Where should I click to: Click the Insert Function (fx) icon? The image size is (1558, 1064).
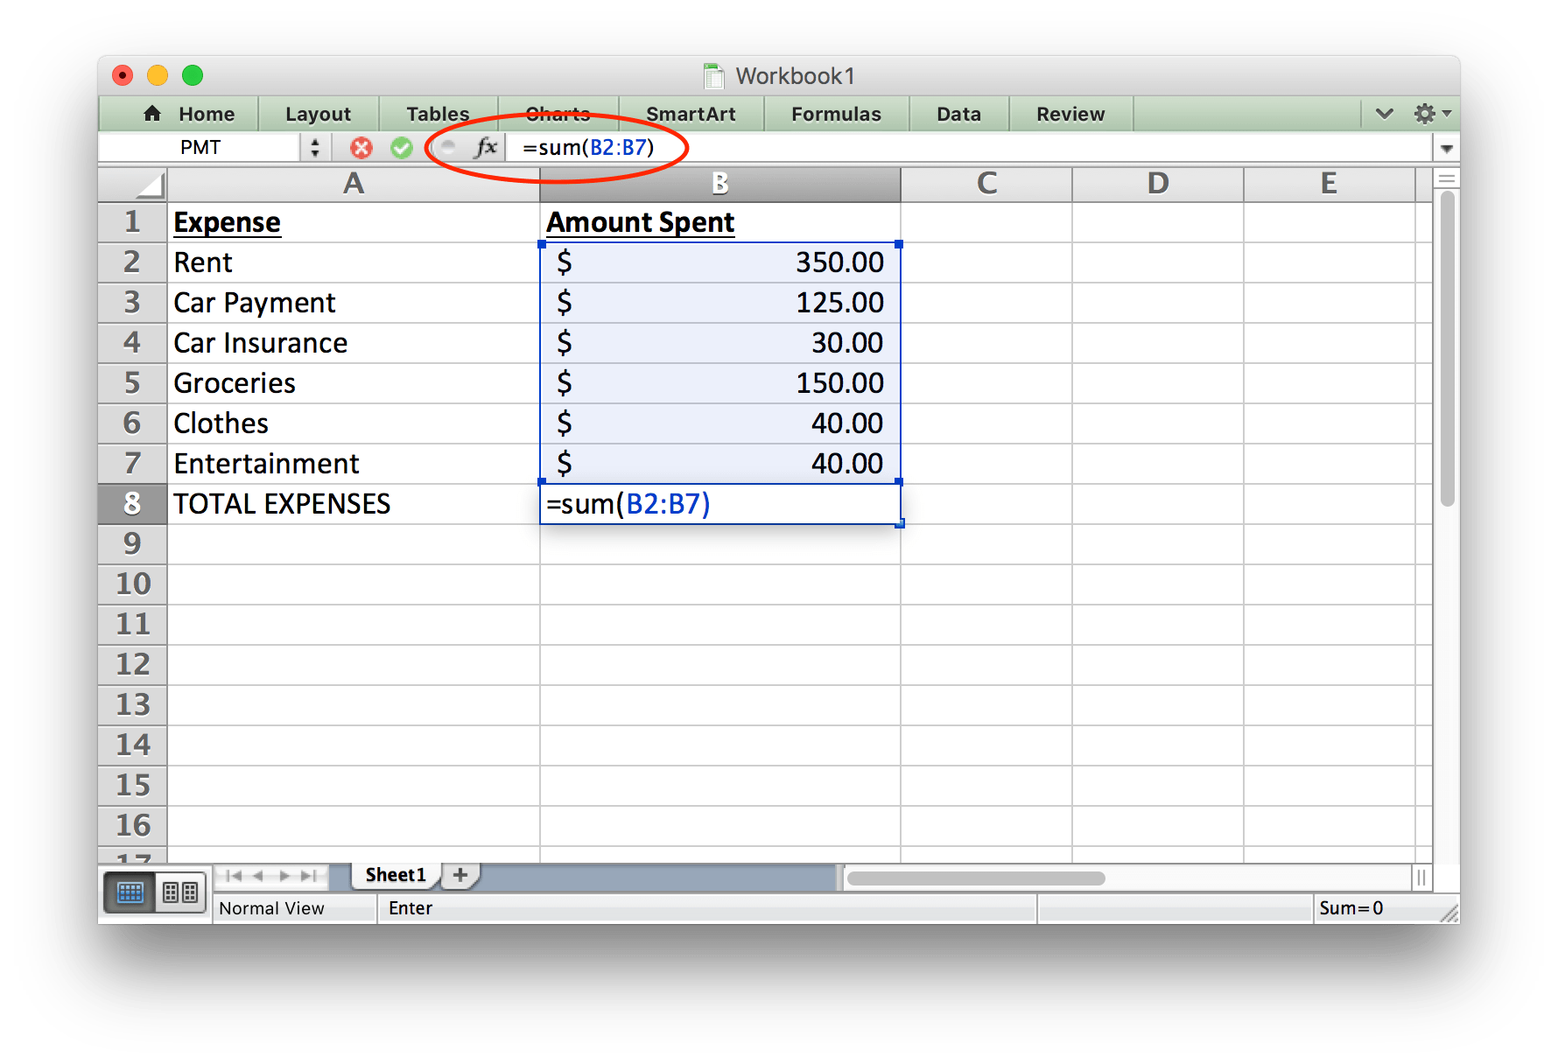pyautogui.click(x=485, y=147)
